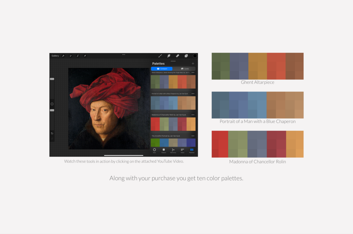
Task: Click the large Ghent Altarpiece palette image
Action: (x=257, y=66)
